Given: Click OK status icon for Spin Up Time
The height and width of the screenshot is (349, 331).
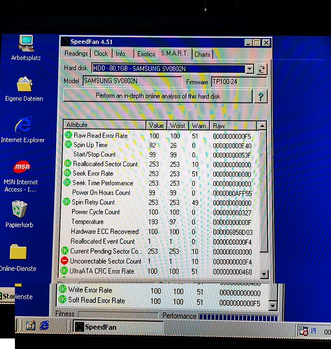Looking at the screenshot, I should click(x=68, y=144).
